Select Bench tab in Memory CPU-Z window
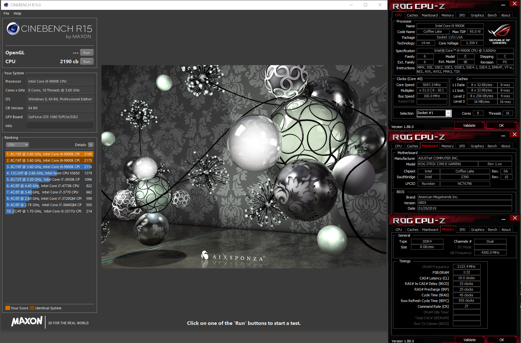This screenshot has height=343, width=521. (492, 230)
